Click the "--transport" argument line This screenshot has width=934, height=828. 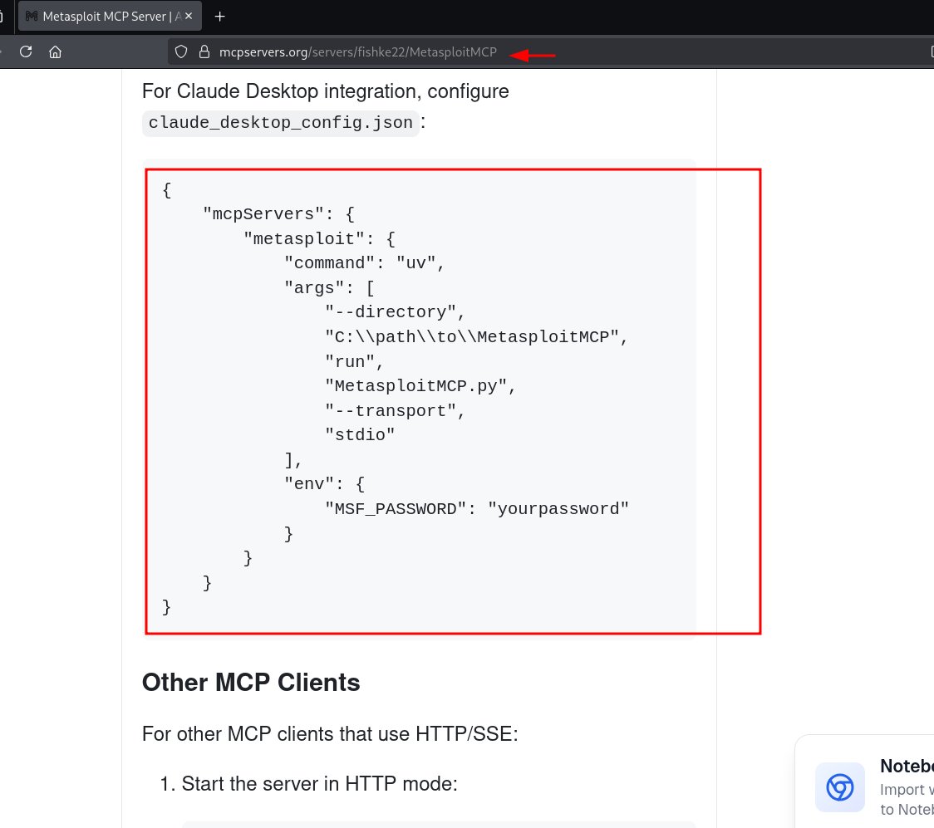(x=395, y=411)
